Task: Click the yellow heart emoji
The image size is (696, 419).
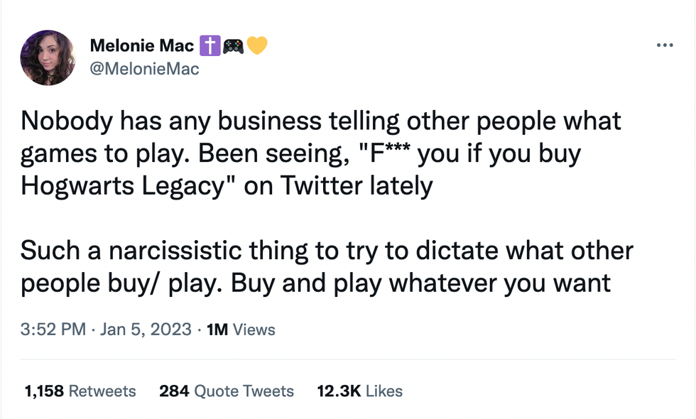Action: [x=256, y=46]
